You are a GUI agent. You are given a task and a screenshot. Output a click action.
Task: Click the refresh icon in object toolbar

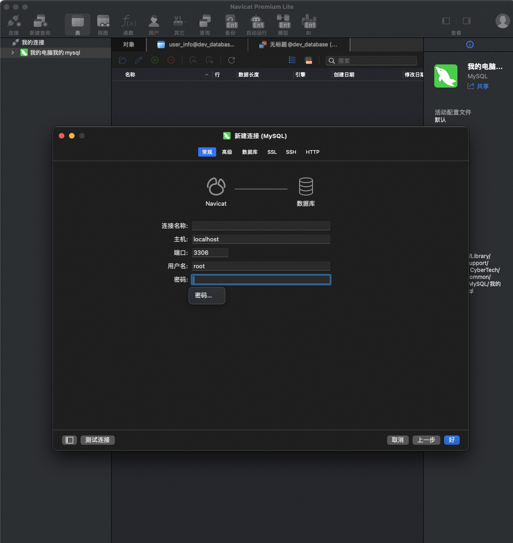click(231, 60)
